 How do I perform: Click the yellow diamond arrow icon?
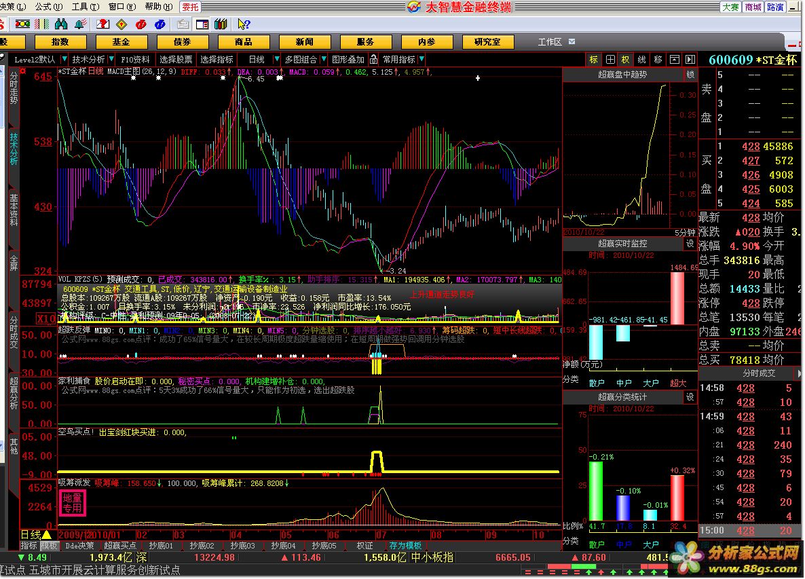coord(121,24)
